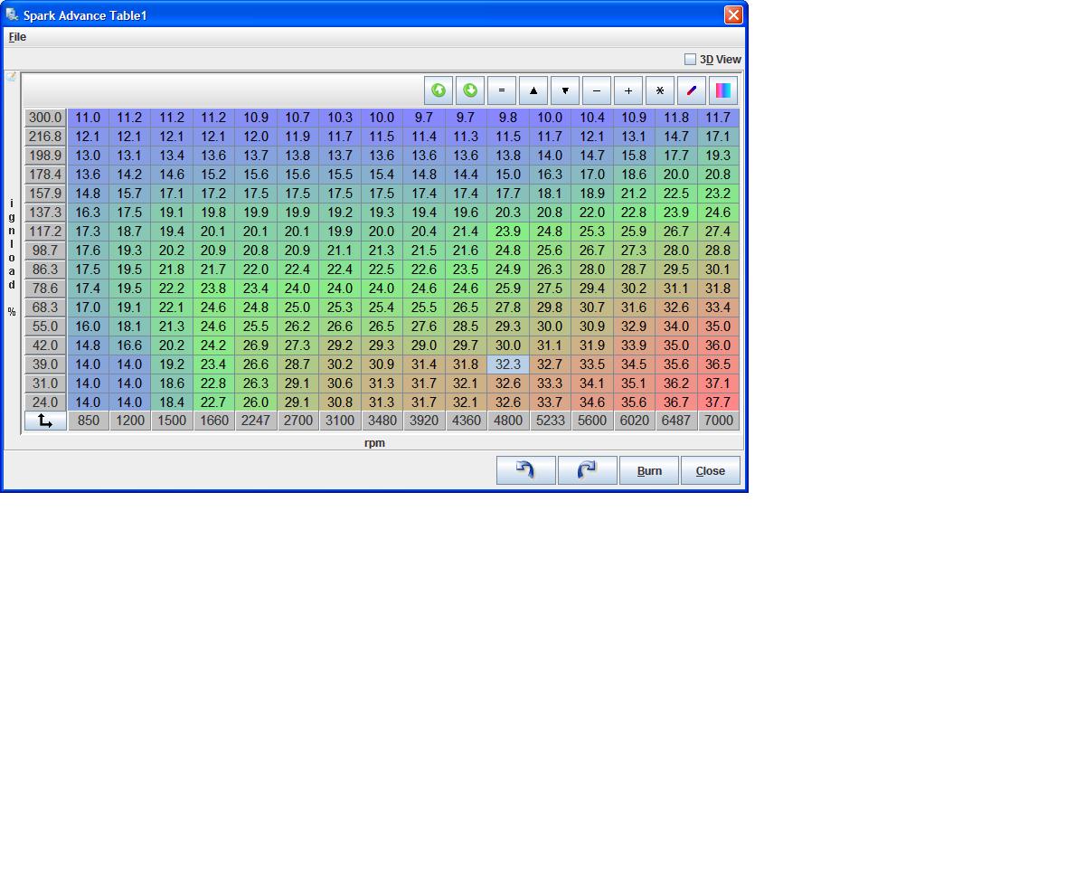Image resolution: width=1085 pixels, height=871 pixels.
Task: Click the 300.0 load row header
Action: [45, 118]
